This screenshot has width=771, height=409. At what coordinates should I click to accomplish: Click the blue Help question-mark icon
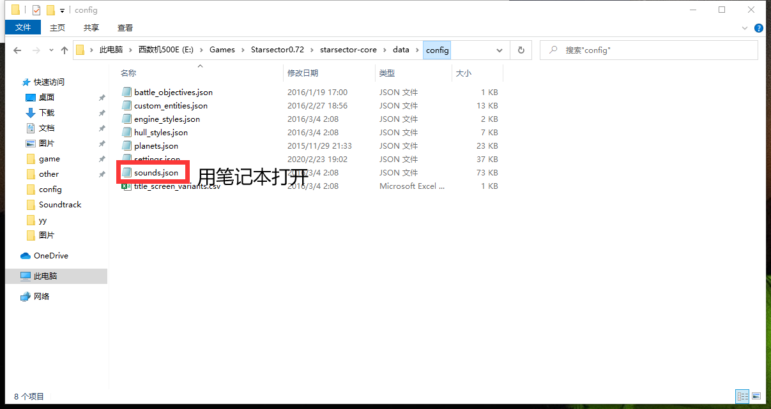tap(760, 28)
